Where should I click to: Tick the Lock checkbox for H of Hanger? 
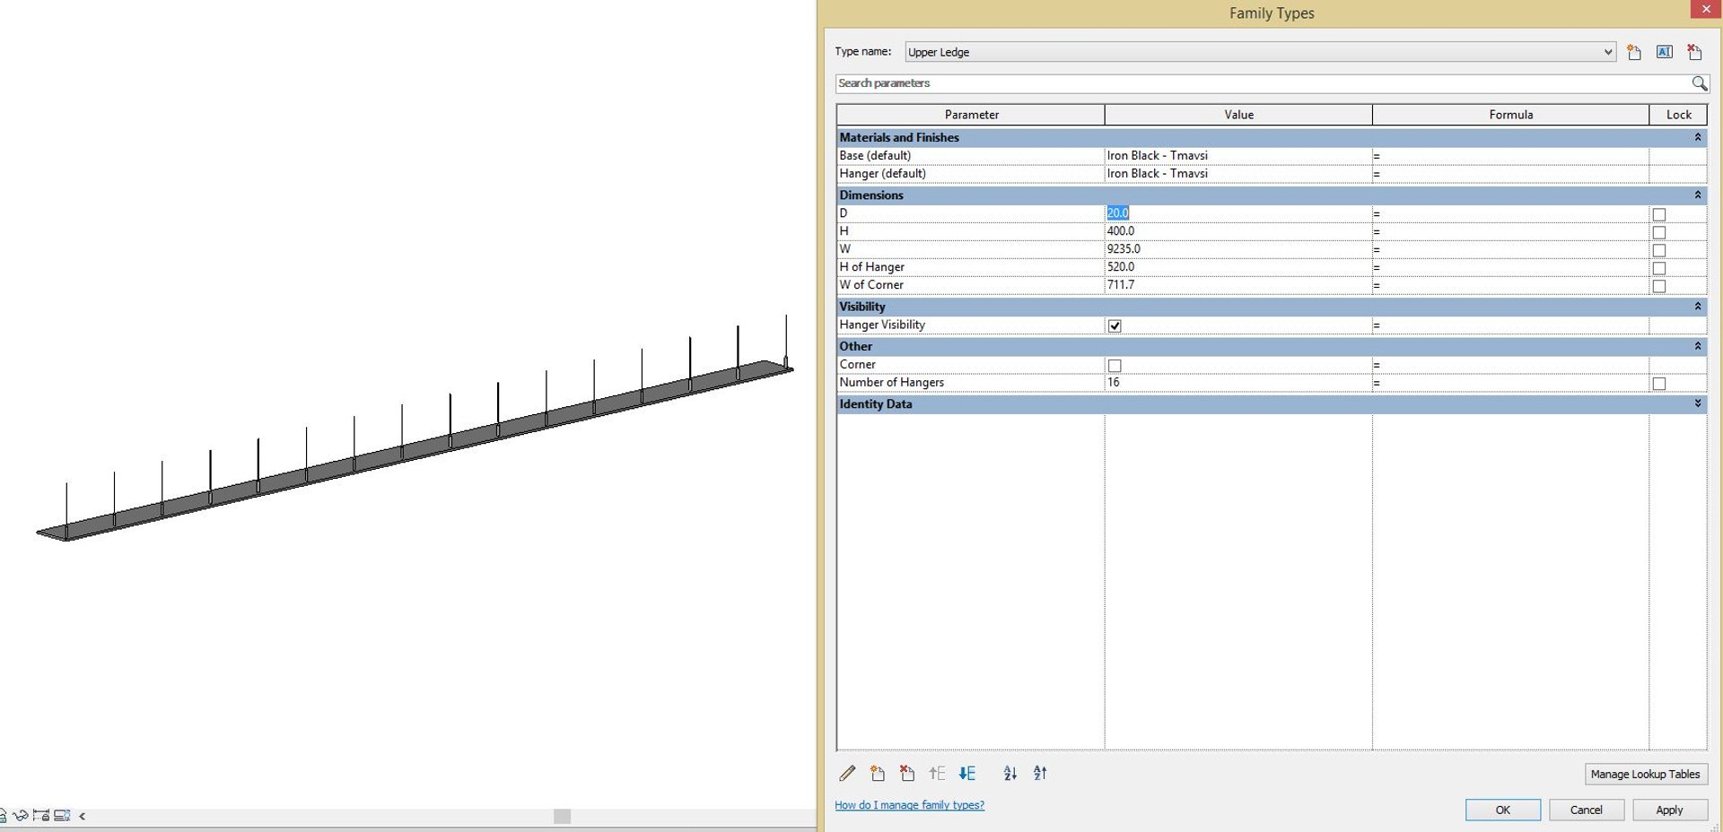1658,268
